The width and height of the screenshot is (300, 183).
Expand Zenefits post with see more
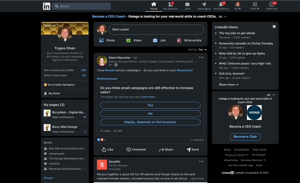pyautogui.click(x=196, y=178)
